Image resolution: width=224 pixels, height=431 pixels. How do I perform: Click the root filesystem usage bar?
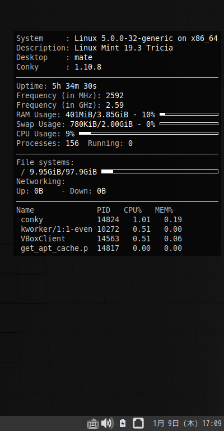pos(160,172)
